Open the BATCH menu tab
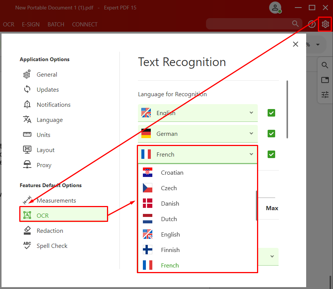 [x=56, y=25]
